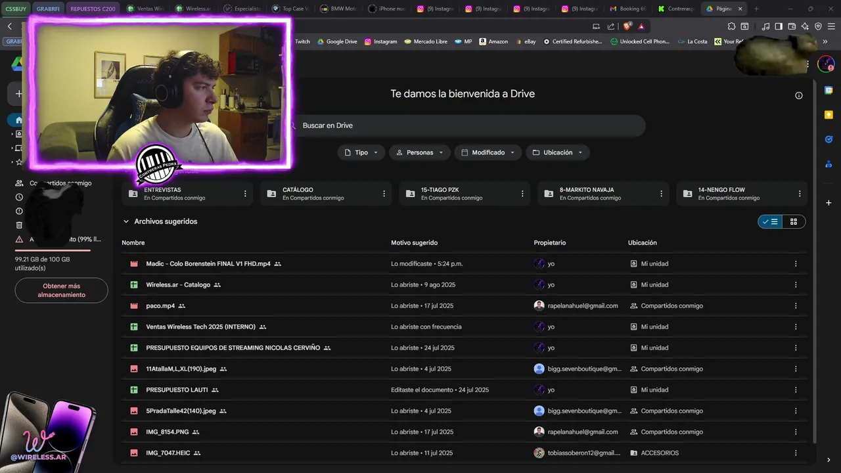
Task: Open Google Calendar in side panel
Action: (829, 90)
